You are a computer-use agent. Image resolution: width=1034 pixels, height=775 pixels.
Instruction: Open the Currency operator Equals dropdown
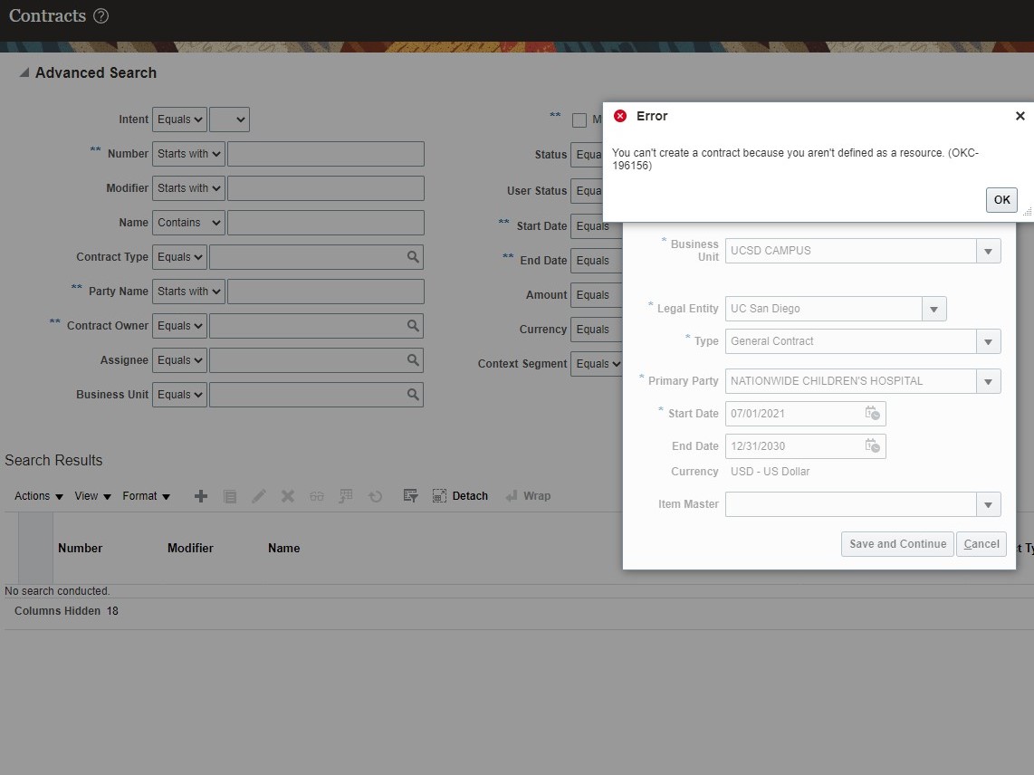[x=596, y=330]
